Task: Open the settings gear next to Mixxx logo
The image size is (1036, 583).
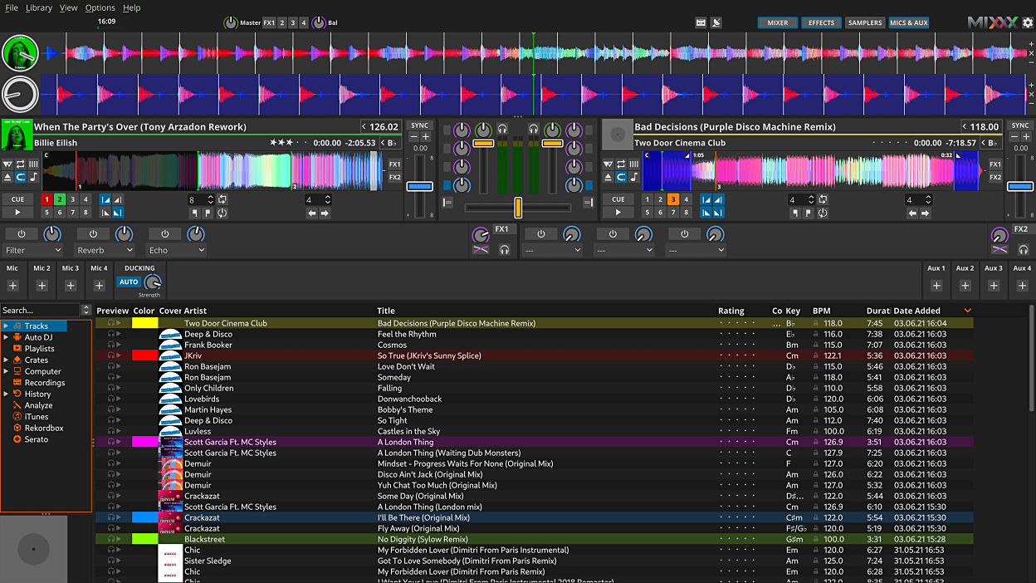Action: point(1028,23)
